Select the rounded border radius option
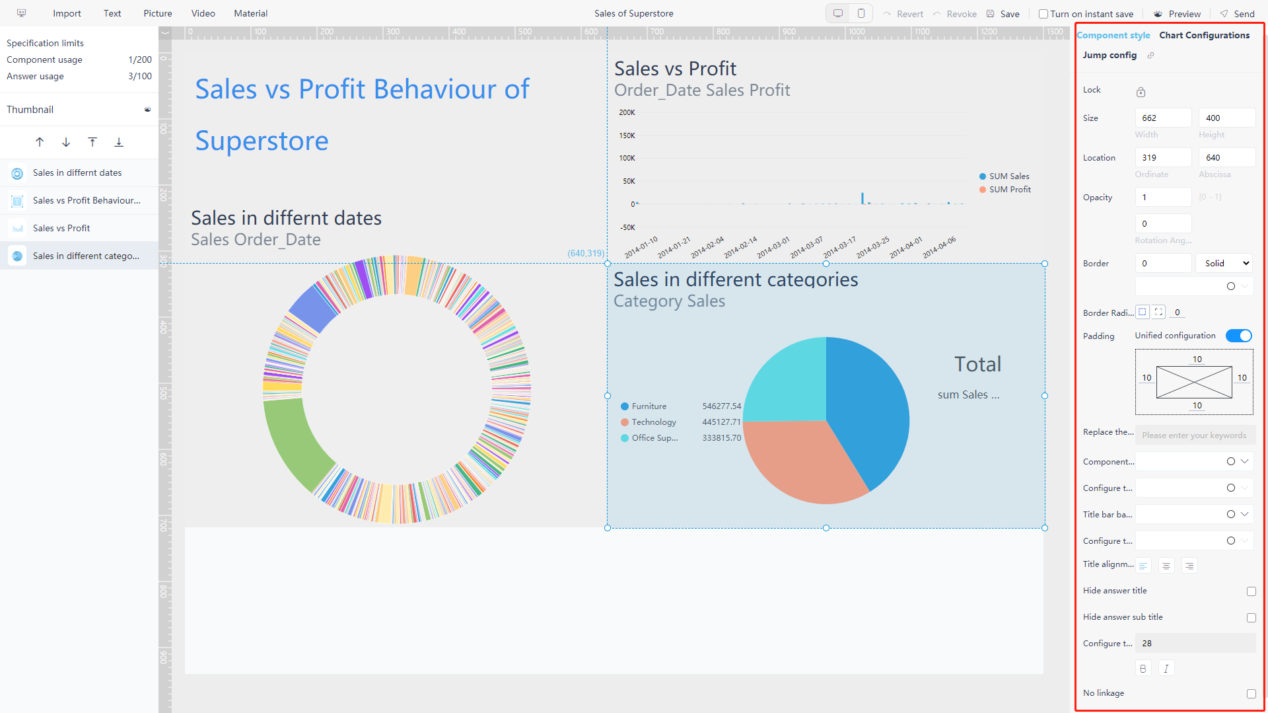Screen dimensions: 1268x713 (1143, 312)
